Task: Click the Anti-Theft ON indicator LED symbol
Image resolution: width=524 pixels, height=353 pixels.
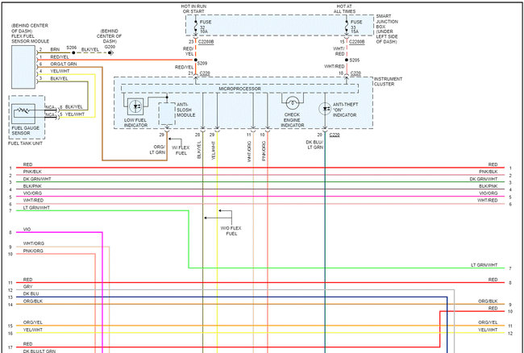Action: point(325,109)
